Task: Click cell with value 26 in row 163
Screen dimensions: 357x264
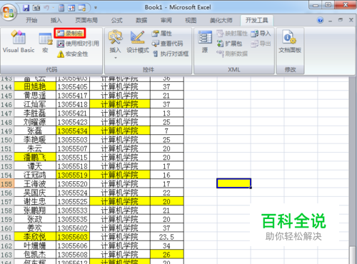Action: coord(167,255)
